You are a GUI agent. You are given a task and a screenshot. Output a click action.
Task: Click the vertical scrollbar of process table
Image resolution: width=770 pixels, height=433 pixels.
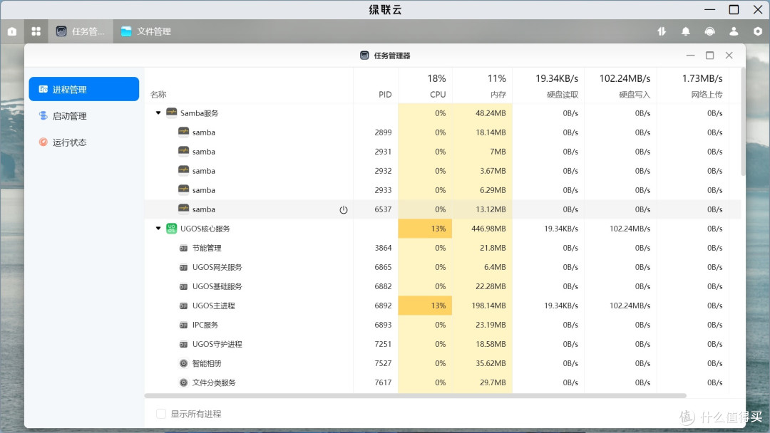[x=743, y=122]
